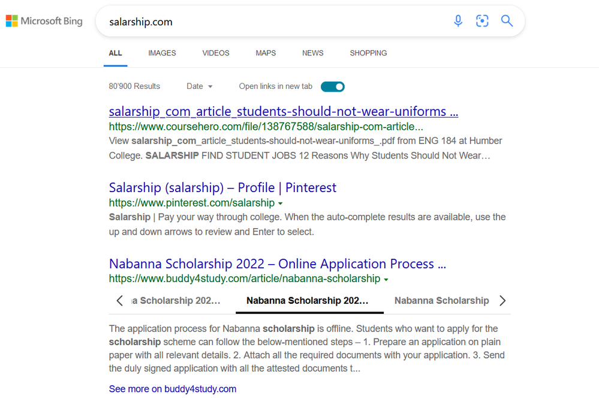This screenshot has height=398, width=599.
Task: Click the magnifying glass search icon
Action: pos(507,22)
